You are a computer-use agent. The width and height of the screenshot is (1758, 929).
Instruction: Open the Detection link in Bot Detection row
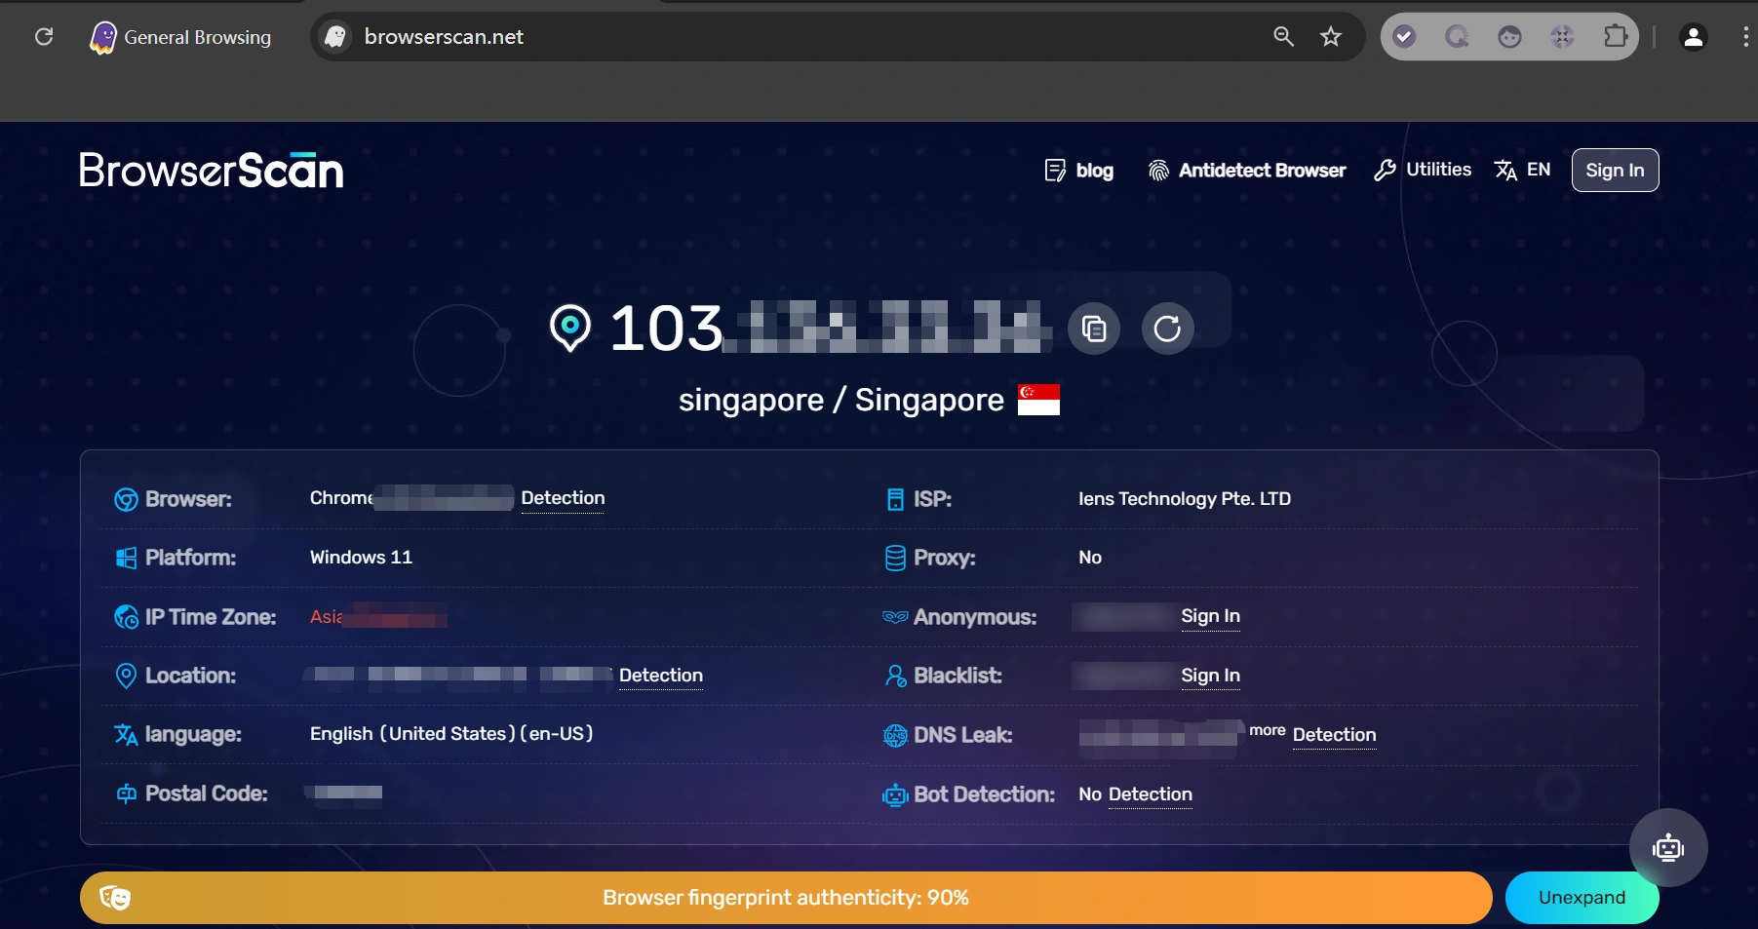1151,794
